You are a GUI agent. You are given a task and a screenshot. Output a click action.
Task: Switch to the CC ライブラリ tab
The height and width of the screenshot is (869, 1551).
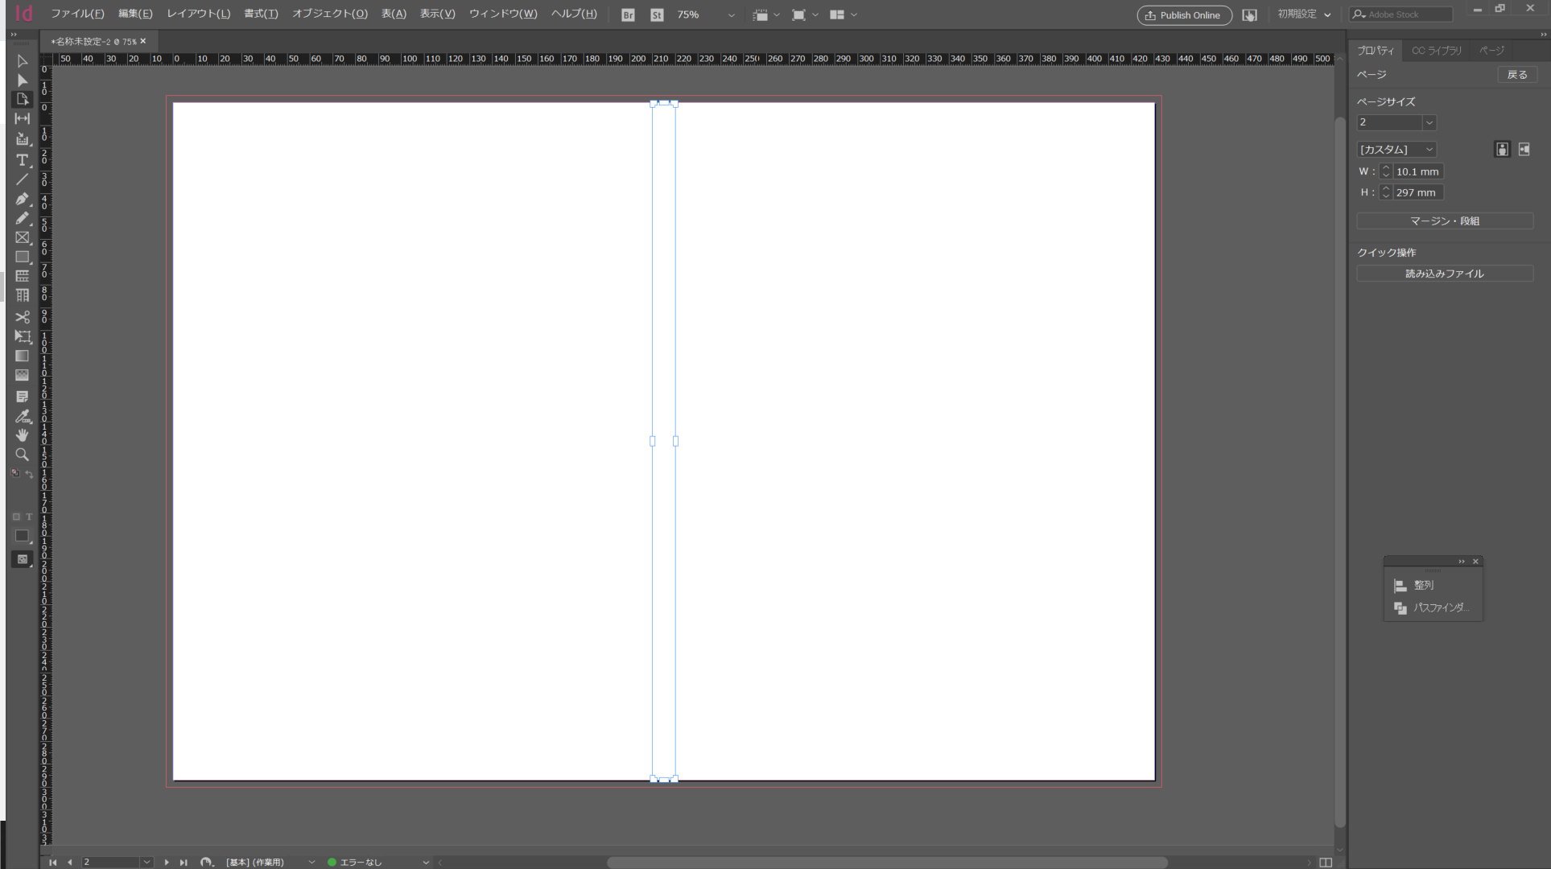(x=1436, y=50)
